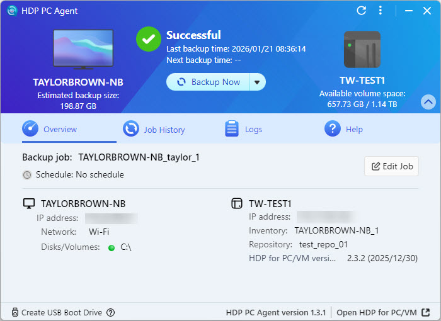Click the refresh icon in title bar
Screen dimensions: 441x321
[361, 11]
